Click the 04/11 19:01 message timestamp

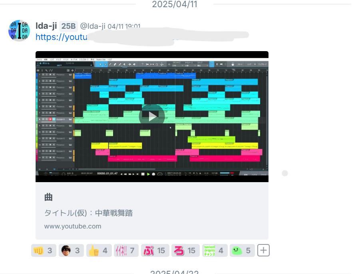pyautogui.click(x=124, y=26)
